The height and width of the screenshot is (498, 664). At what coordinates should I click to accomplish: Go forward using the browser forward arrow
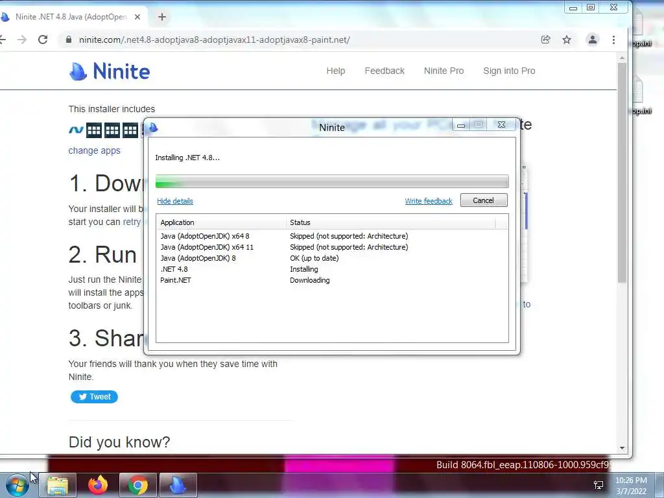22,40
